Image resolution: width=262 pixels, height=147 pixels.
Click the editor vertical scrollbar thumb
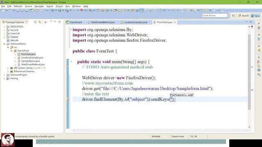pyautogui.click(x=249, y=72)
